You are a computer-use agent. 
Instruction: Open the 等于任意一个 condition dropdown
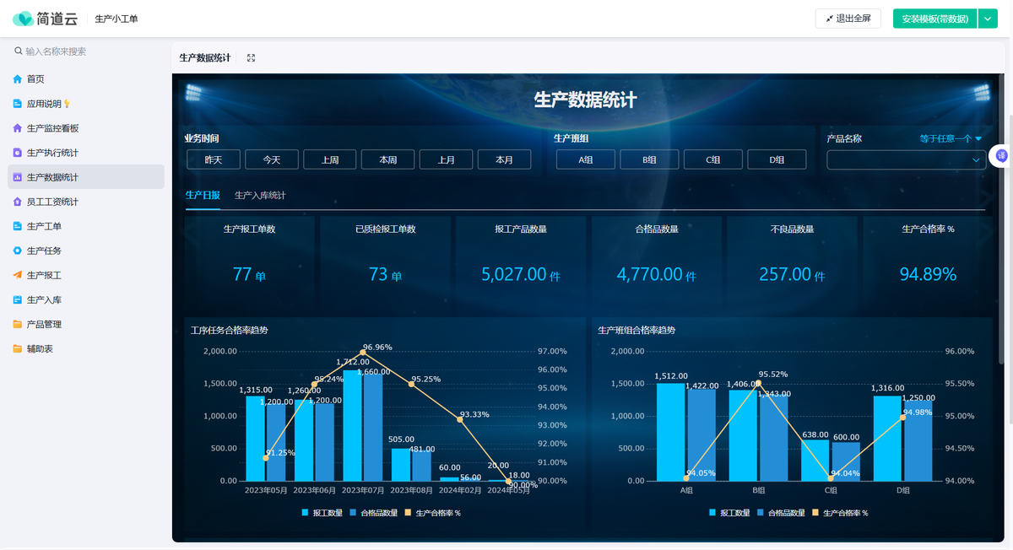click(x=951, y=138)
